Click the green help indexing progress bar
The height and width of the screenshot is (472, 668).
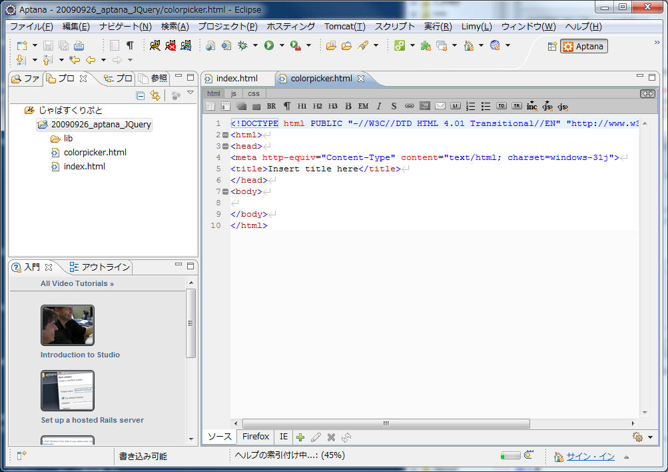pyautogui.click(x=510, y=456)
